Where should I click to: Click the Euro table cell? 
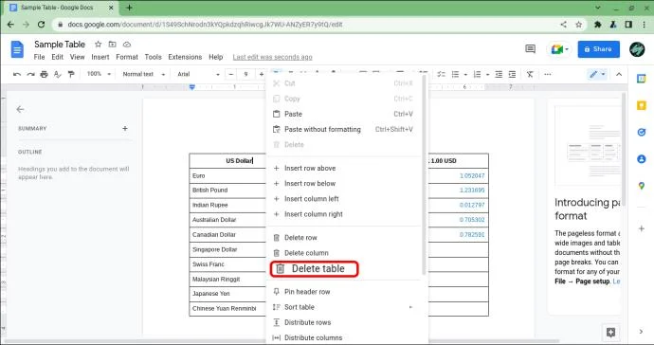point(227,175)
